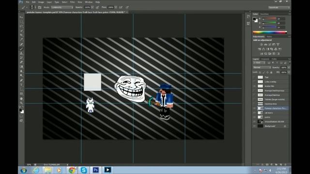The image size is (310, 174).
Task: Select the Hand tool
Action: (x=21, y=99)
